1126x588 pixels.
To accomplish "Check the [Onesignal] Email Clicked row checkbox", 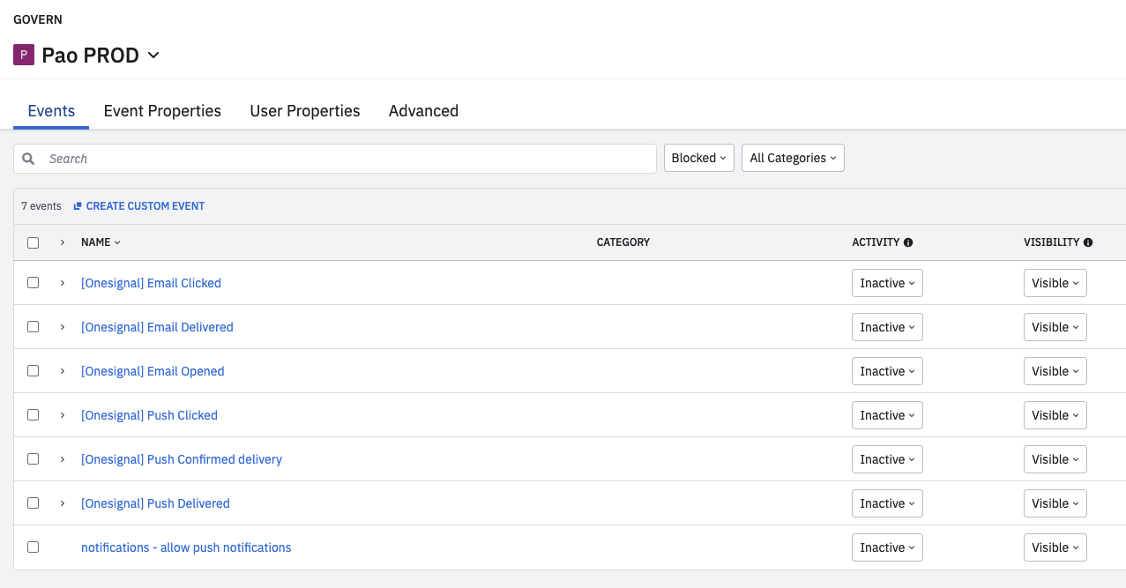I will click(x=34, y=283).
